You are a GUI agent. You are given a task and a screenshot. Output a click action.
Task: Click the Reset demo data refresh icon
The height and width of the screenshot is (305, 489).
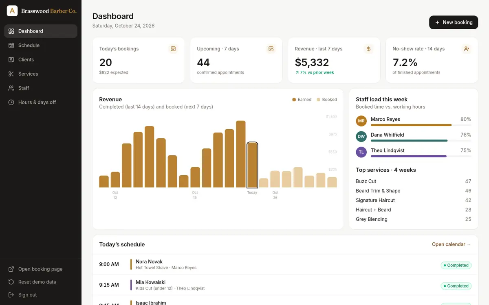pyautogui.click(x=11, y=282)
